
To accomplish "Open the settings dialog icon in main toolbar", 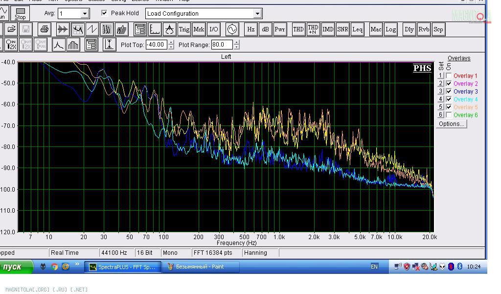I will pos(140,29).
